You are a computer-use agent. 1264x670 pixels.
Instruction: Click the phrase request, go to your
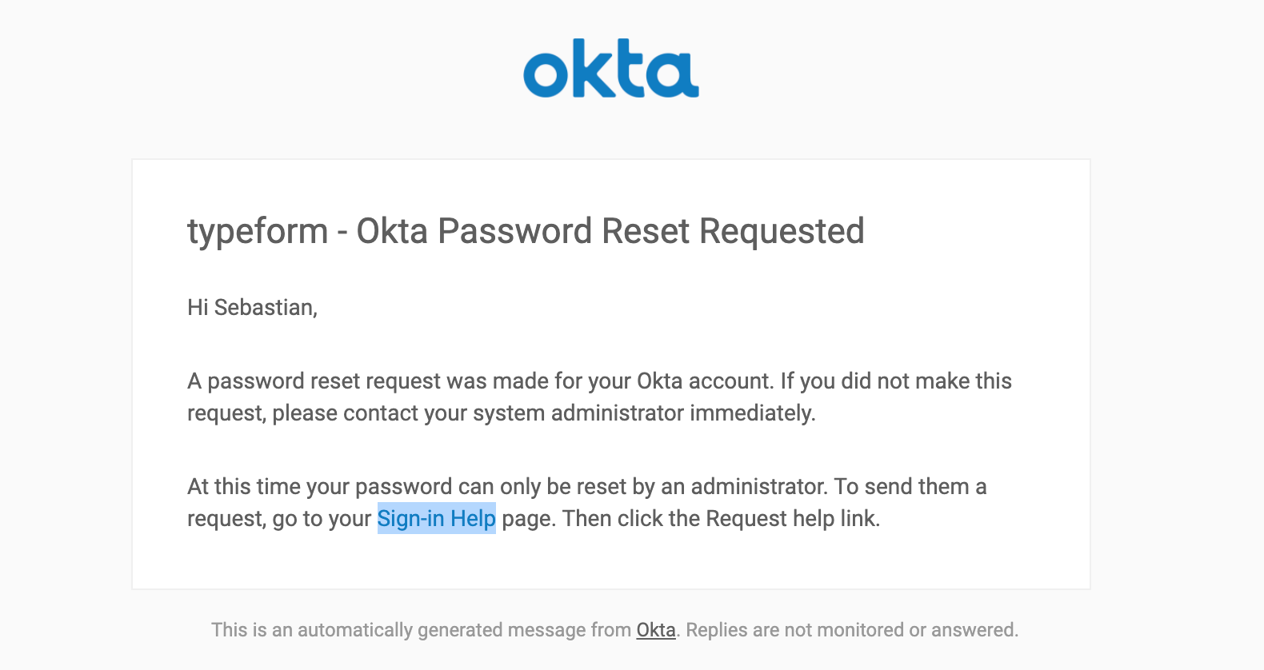pos(279,519)
